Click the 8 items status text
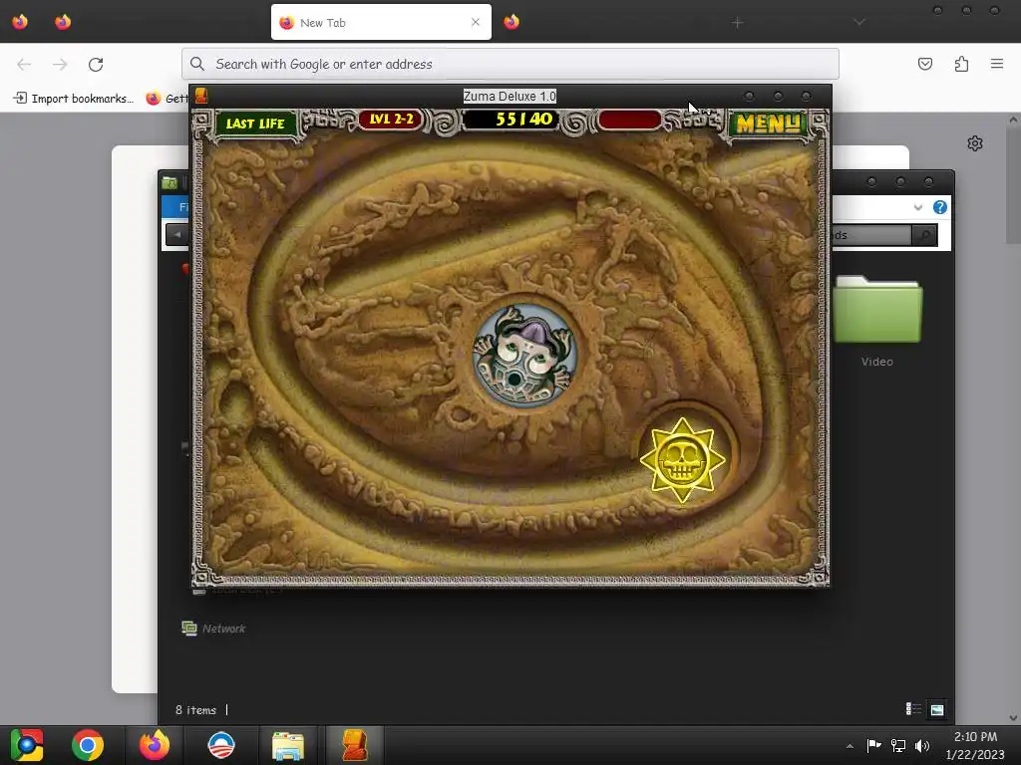 pos(195,709)
